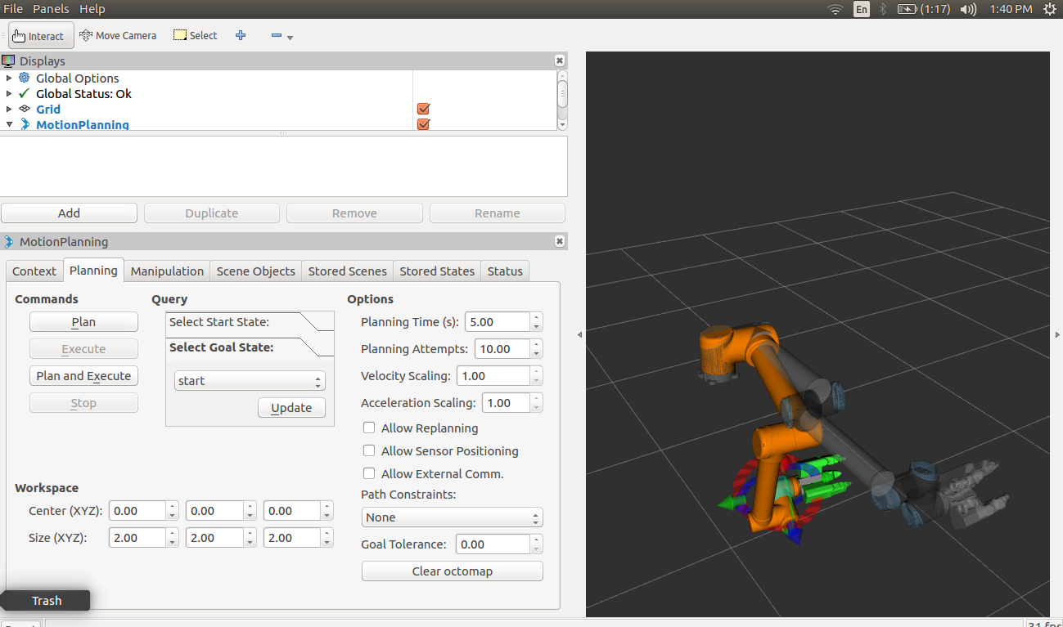
Task: Click the Planning Time value field
Action: pyautogui.click(x=498, y=322)
